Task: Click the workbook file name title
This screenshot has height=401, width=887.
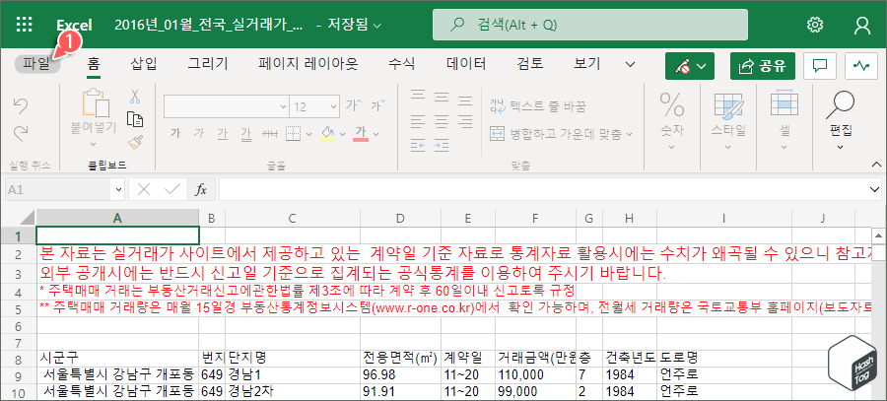Action: click(x=208, y=25)
